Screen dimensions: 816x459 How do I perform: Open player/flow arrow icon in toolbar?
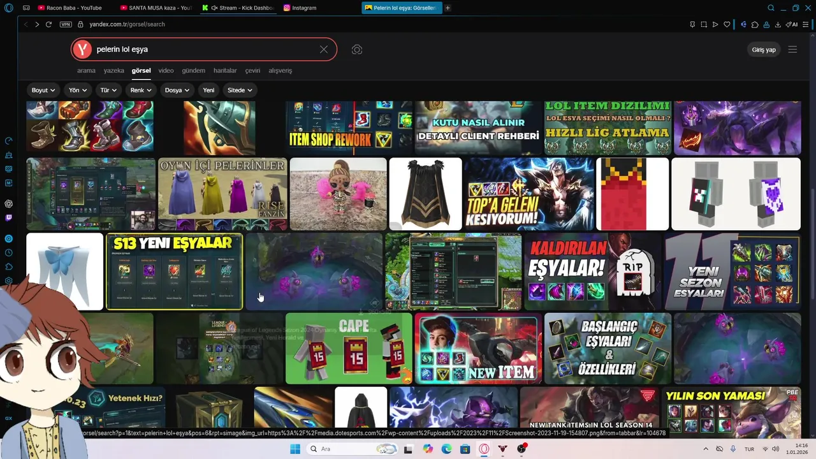(x=715, y=24)
